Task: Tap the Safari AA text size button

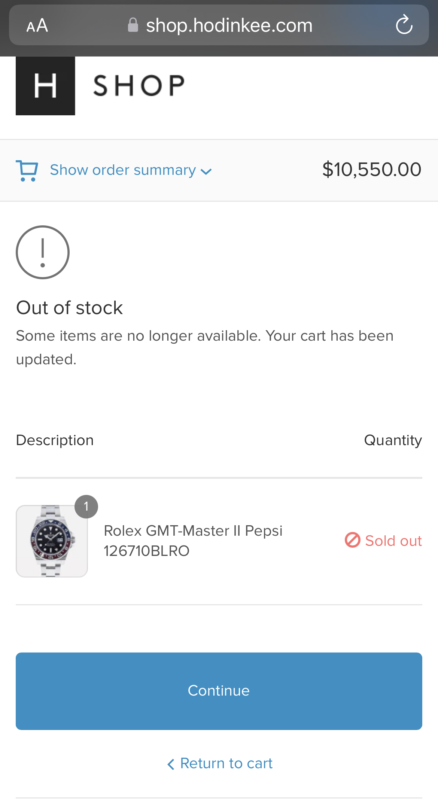Action: pyautogui.click(x=37, y=25)
